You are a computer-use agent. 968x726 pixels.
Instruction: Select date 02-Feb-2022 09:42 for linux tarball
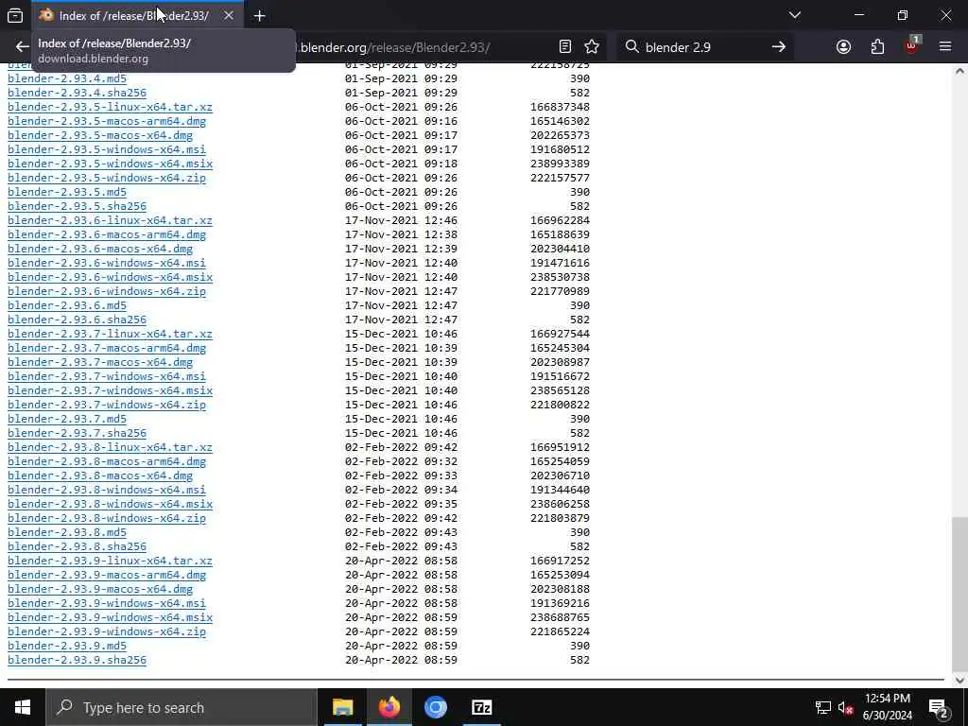click(401, 447)
